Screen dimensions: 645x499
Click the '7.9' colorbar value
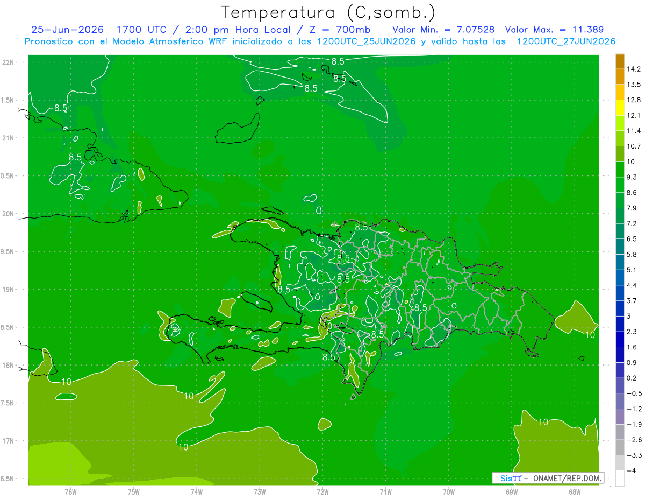632,208
